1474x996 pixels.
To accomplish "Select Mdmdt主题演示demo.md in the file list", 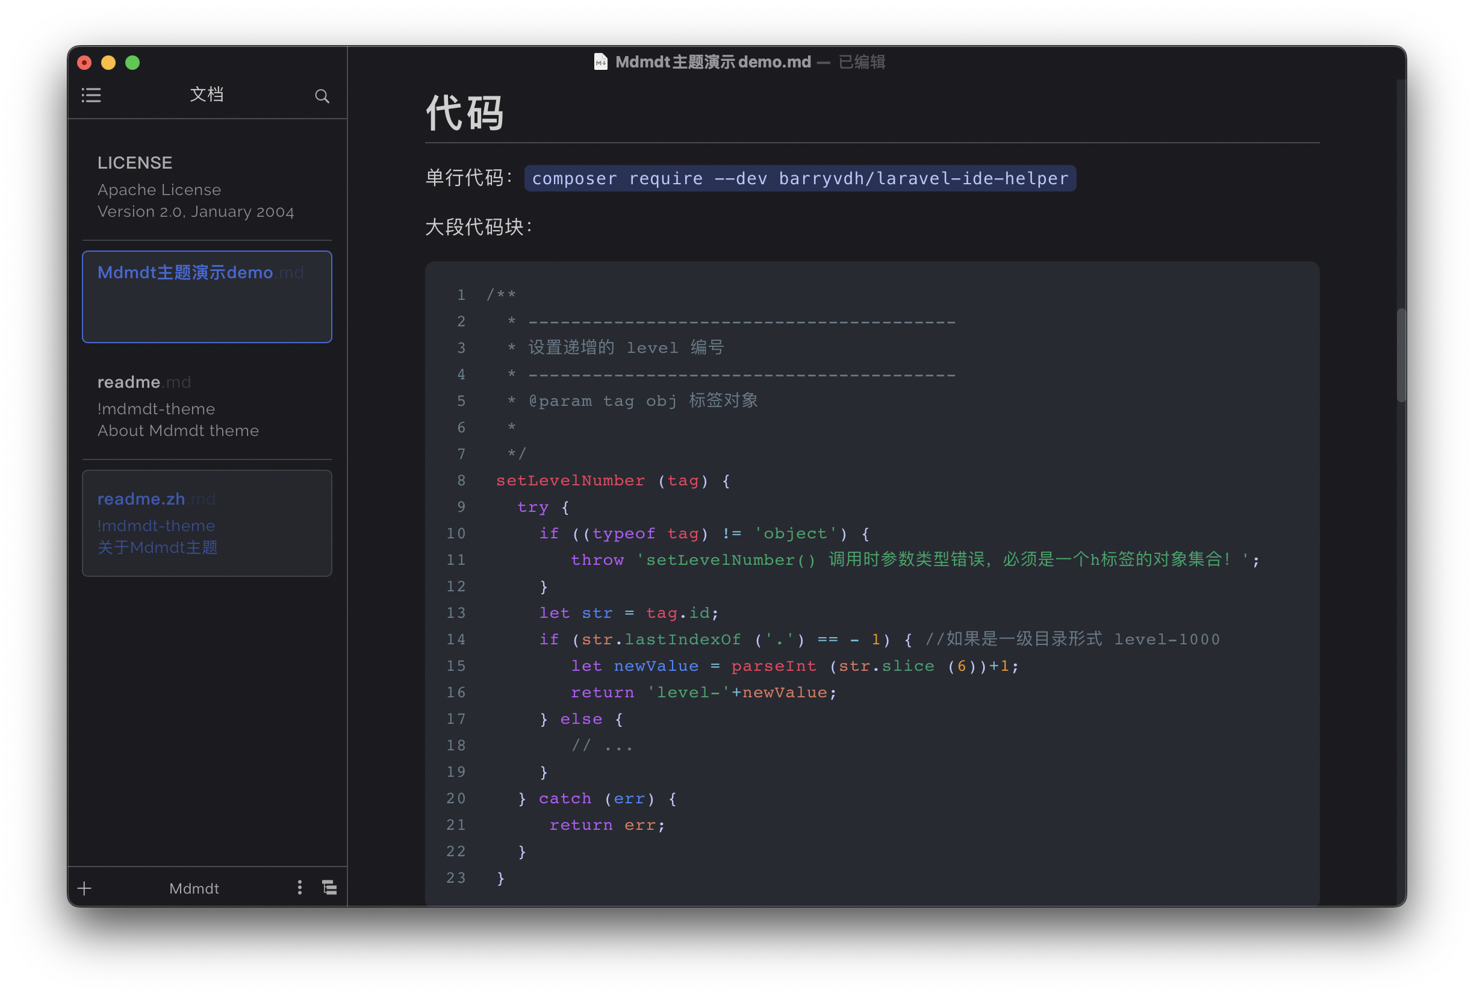I will [207, 297].
